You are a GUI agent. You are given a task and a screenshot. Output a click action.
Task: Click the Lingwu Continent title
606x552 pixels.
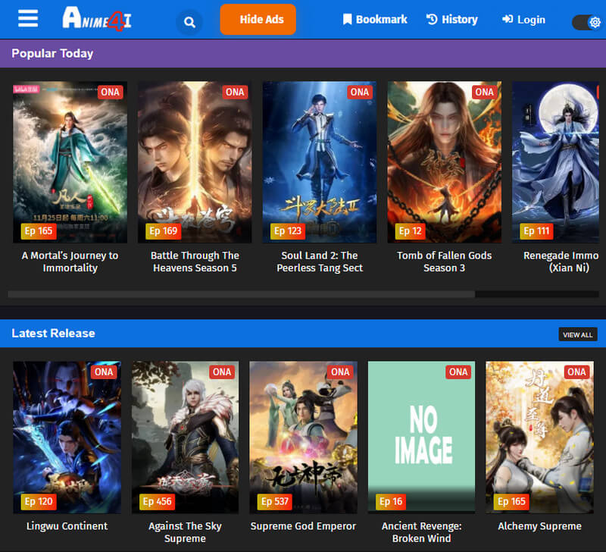(67, 526)
